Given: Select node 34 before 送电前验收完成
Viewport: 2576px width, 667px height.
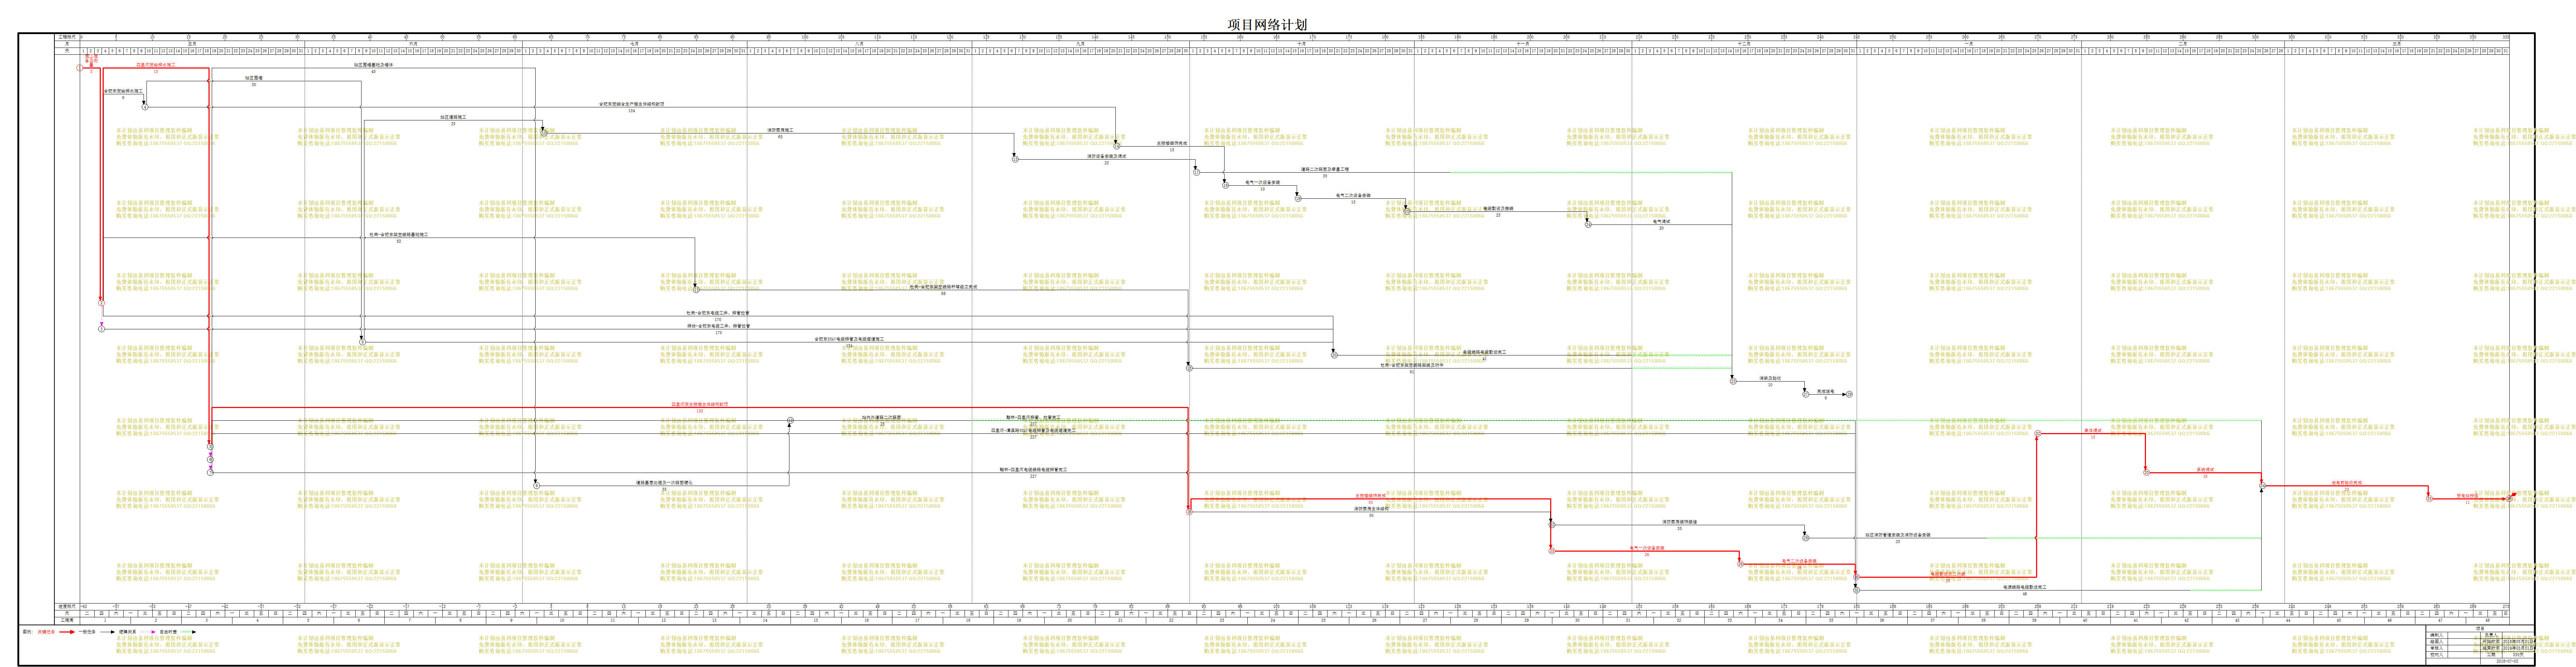Looking at the screenshot, I should click(2262, 486).
